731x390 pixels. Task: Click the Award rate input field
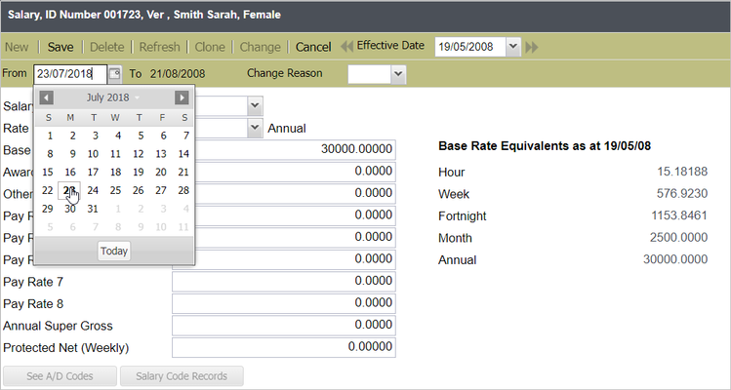click(x=296, y=172)
